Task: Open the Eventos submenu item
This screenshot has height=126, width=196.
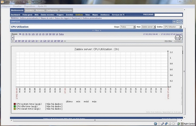Action: (70, 15)
